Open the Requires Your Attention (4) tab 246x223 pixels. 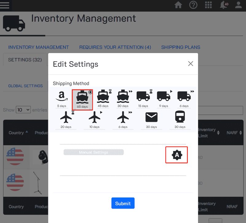point(115,47)
